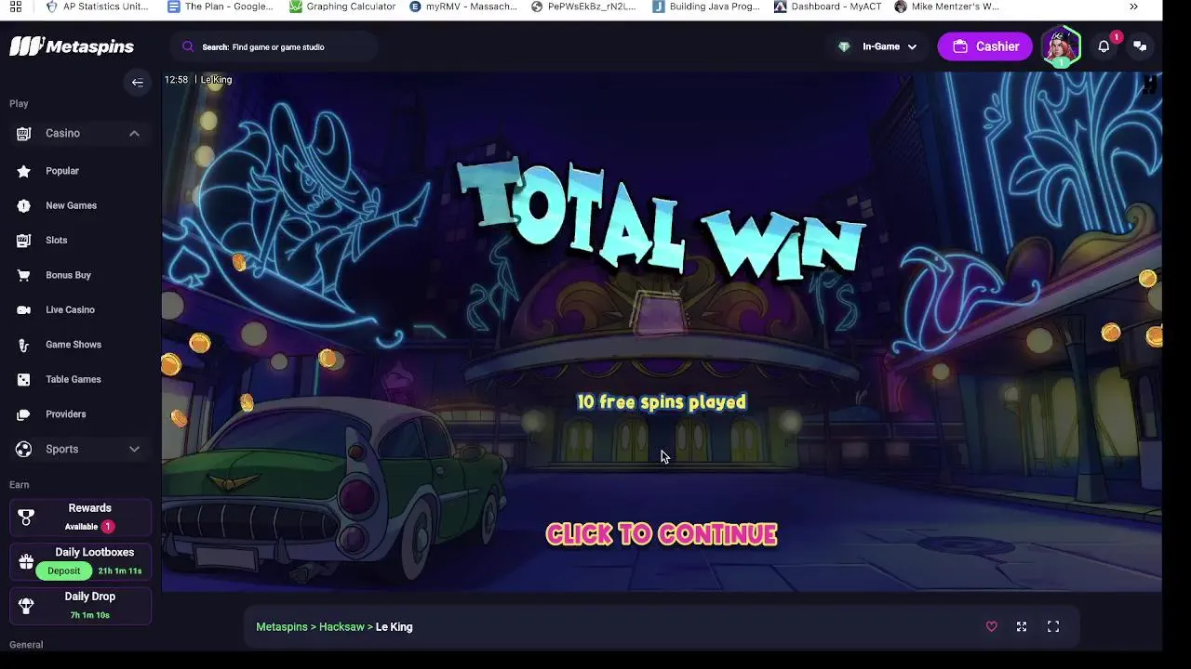Click the expand theater mode icon
The width and height of the screenshot is (1191, 669).
pos(1022,627)
